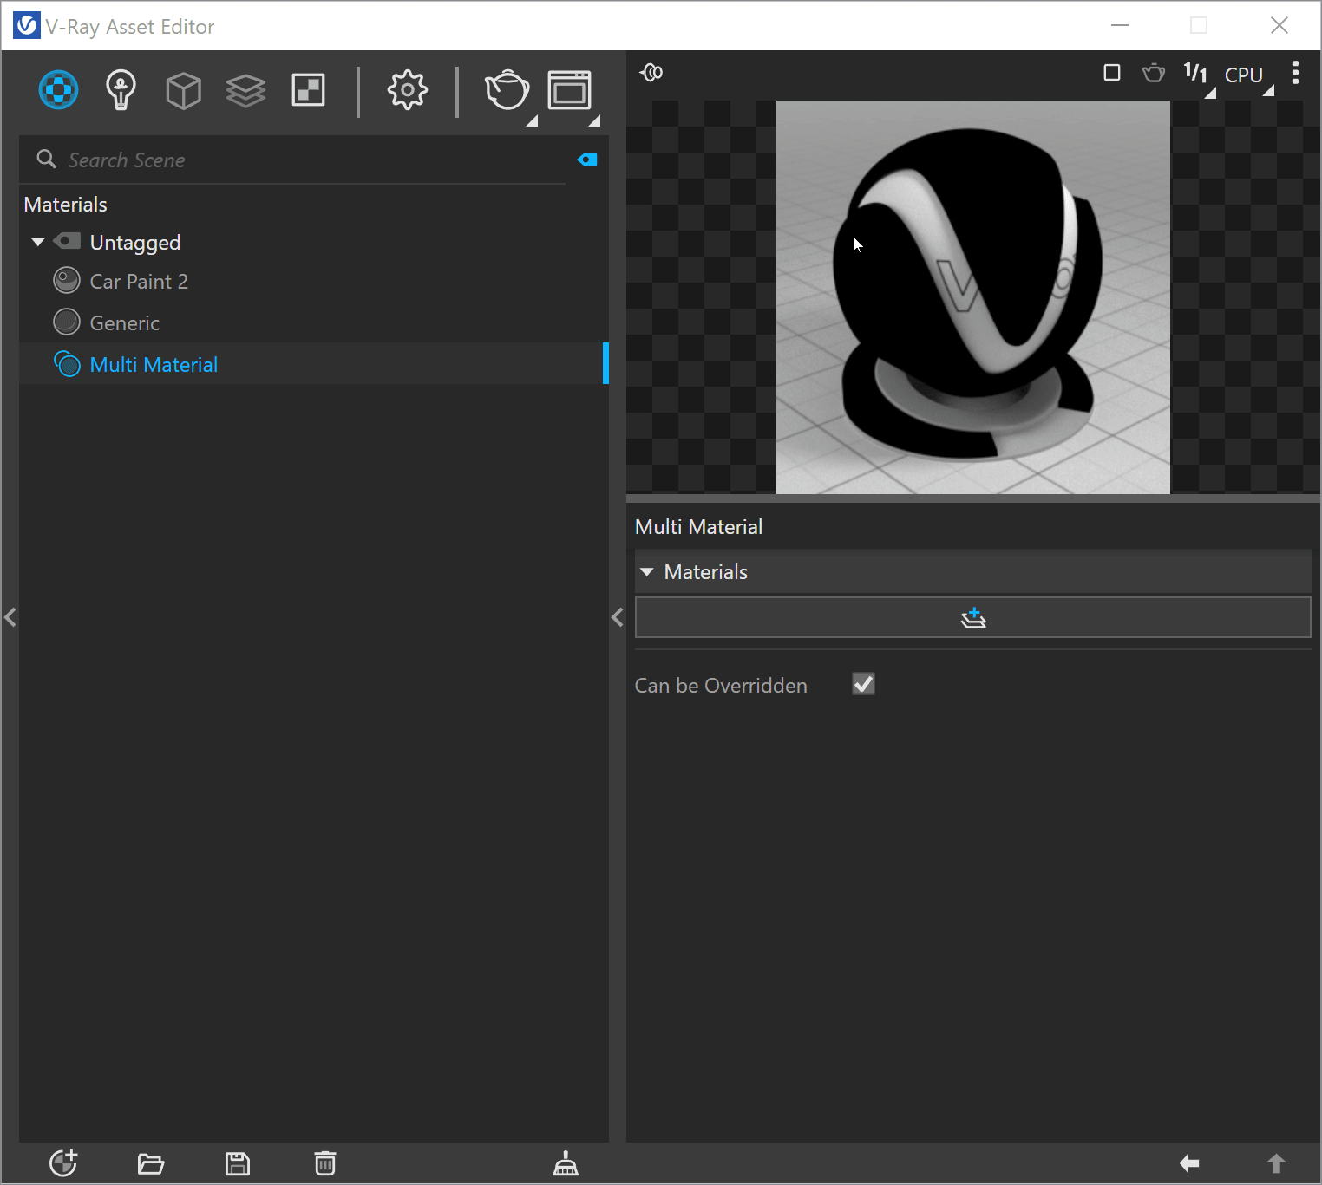Click the teapot Render button
The height and width of the screenshot is (1185, 1322).
[x=506, y=89]
